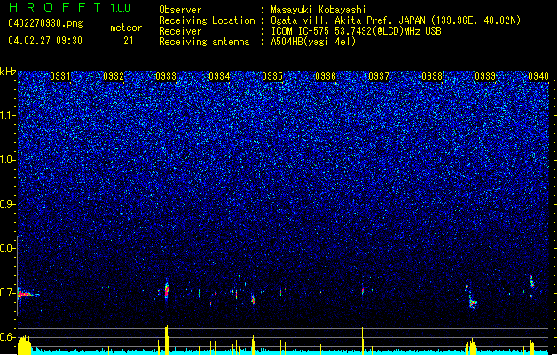Click the observer name Masayuki Kobayashi
Viewport: 558px width, 355px height.
[x=318, y=10]
